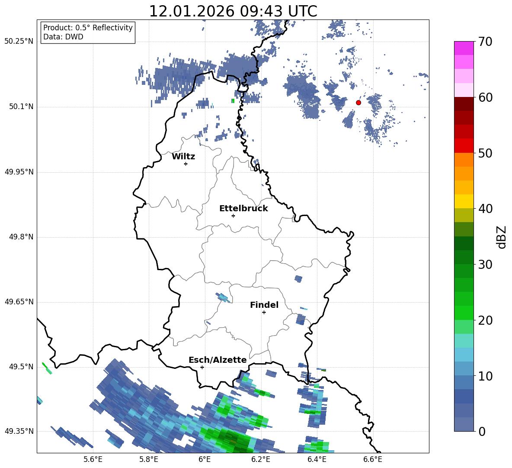Click the echo patch northwest of Findel
The height and width of the screenshot is (468, 512).
[x=223, y=298]
